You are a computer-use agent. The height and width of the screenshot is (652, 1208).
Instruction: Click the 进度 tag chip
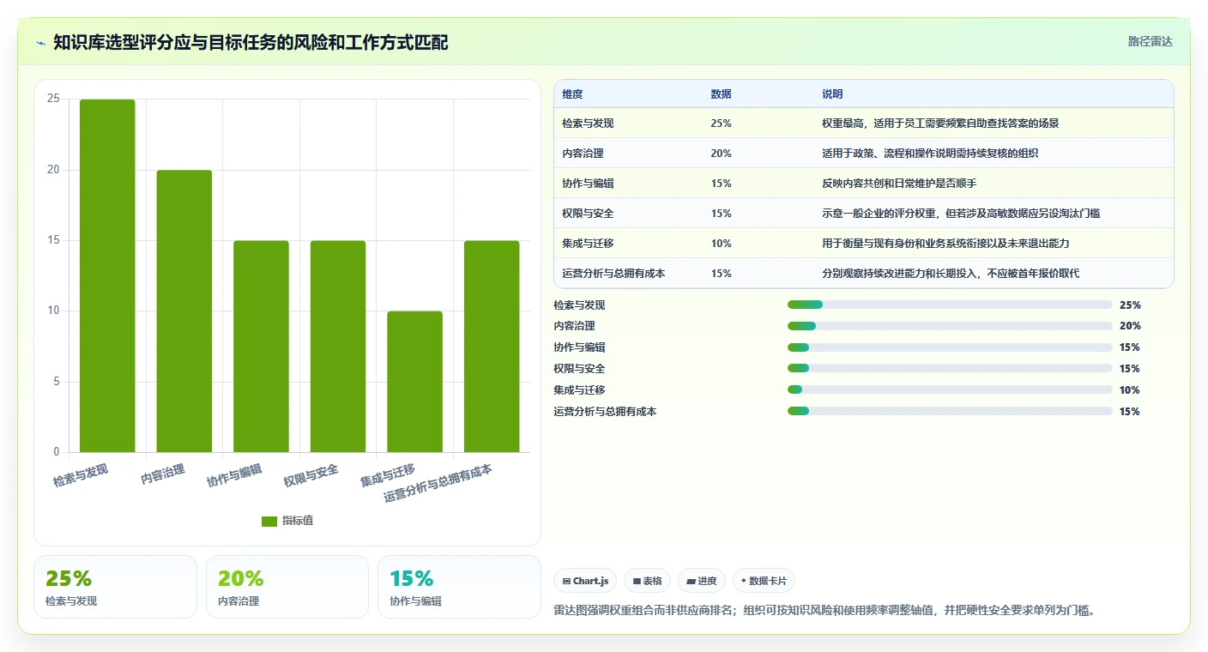coord(702,581)
